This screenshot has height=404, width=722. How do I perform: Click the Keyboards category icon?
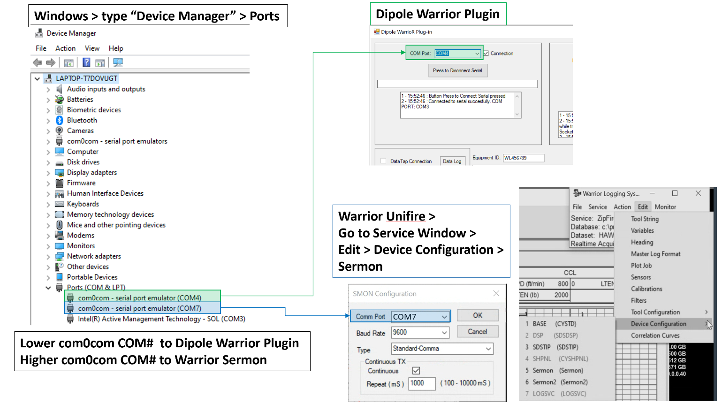point(60,204)
